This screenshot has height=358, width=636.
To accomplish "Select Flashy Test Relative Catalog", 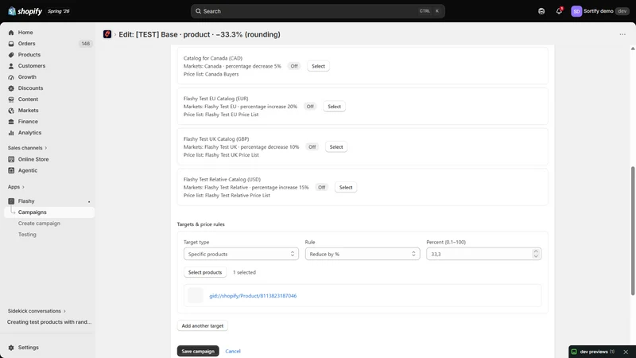I will point(346,187).
